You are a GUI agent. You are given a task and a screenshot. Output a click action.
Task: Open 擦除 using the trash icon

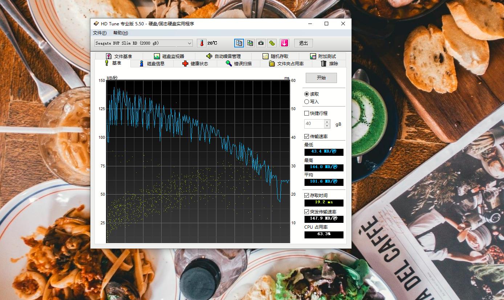pos(323,63)
